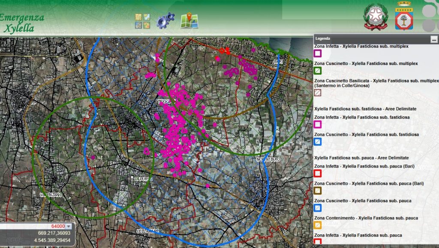Viewport: 439px width, 248px height.
Task: Click the Emergenza Xylella title logo
Action: 22,23
